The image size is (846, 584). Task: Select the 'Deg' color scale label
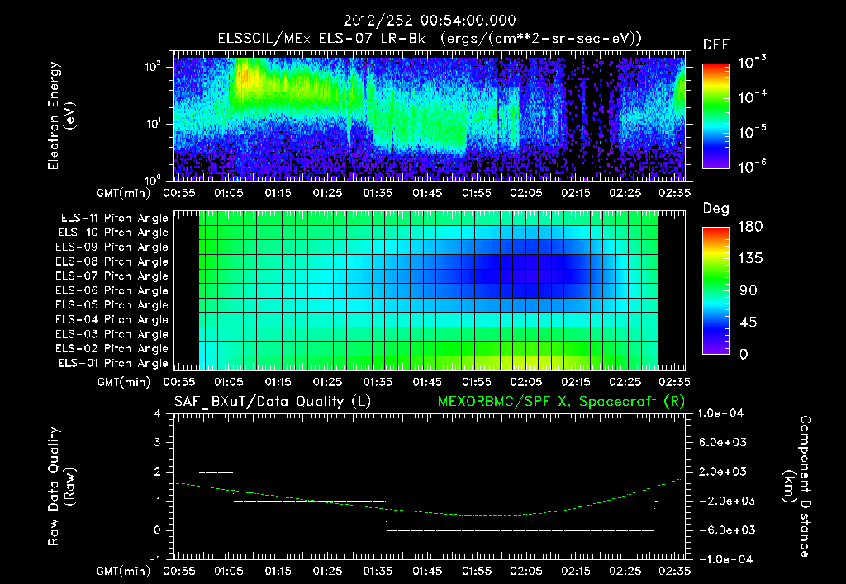point(716,209)
